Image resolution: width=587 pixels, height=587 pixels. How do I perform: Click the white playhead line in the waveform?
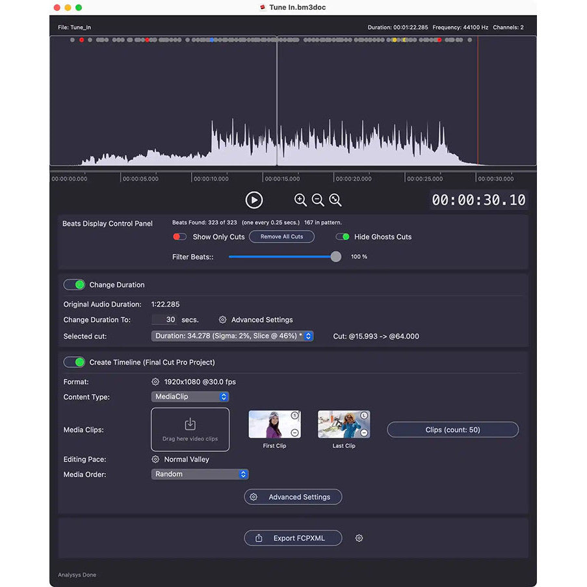[x=277, y=101]
